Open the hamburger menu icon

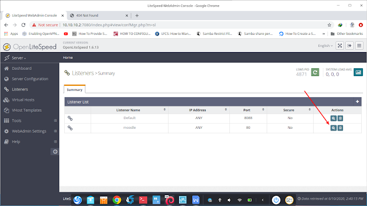(359, 46)
